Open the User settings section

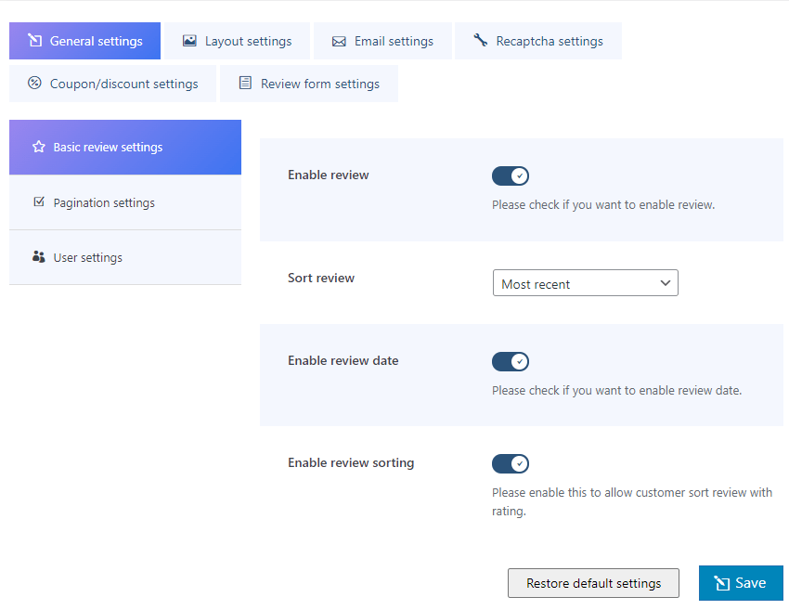point(125,258)
